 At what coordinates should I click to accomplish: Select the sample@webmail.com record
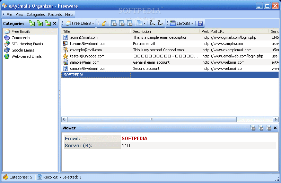[170, 68]
